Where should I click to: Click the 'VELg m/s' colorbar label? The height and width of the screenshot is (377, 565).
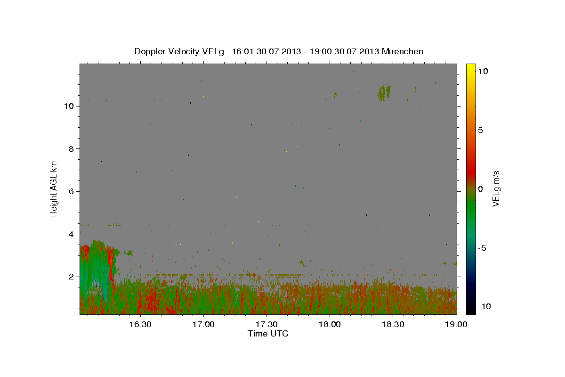(x=495, y=188)
